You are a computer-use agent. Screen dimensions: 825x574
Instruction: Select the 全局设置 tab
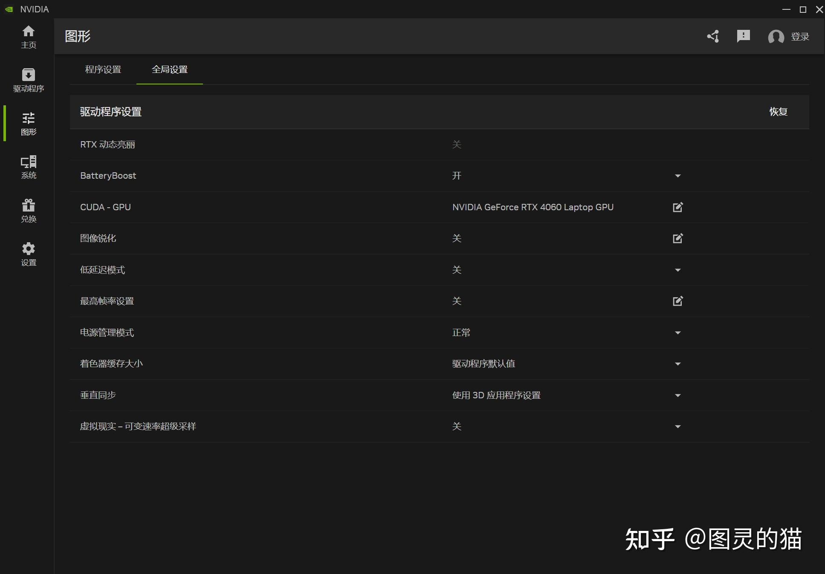tap(170, 70)
